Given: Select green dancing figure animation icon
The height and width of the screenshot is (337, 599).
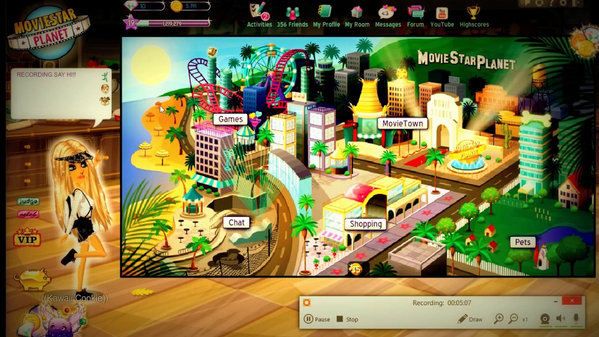Looking at the screenshot, I should click(105, 76).
